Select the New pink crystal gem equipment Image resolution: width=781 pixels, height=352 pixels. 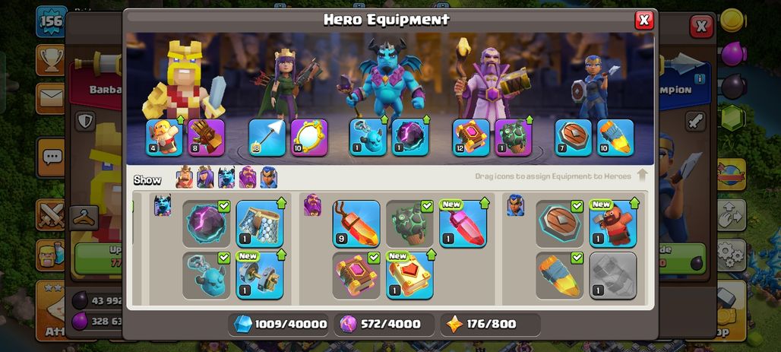(x=463, y=224)
